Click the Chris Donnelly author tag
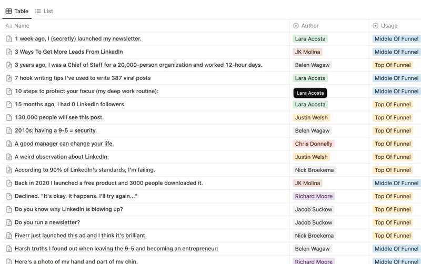The width and height of the screenshot is (421, 264). [313, 144]
